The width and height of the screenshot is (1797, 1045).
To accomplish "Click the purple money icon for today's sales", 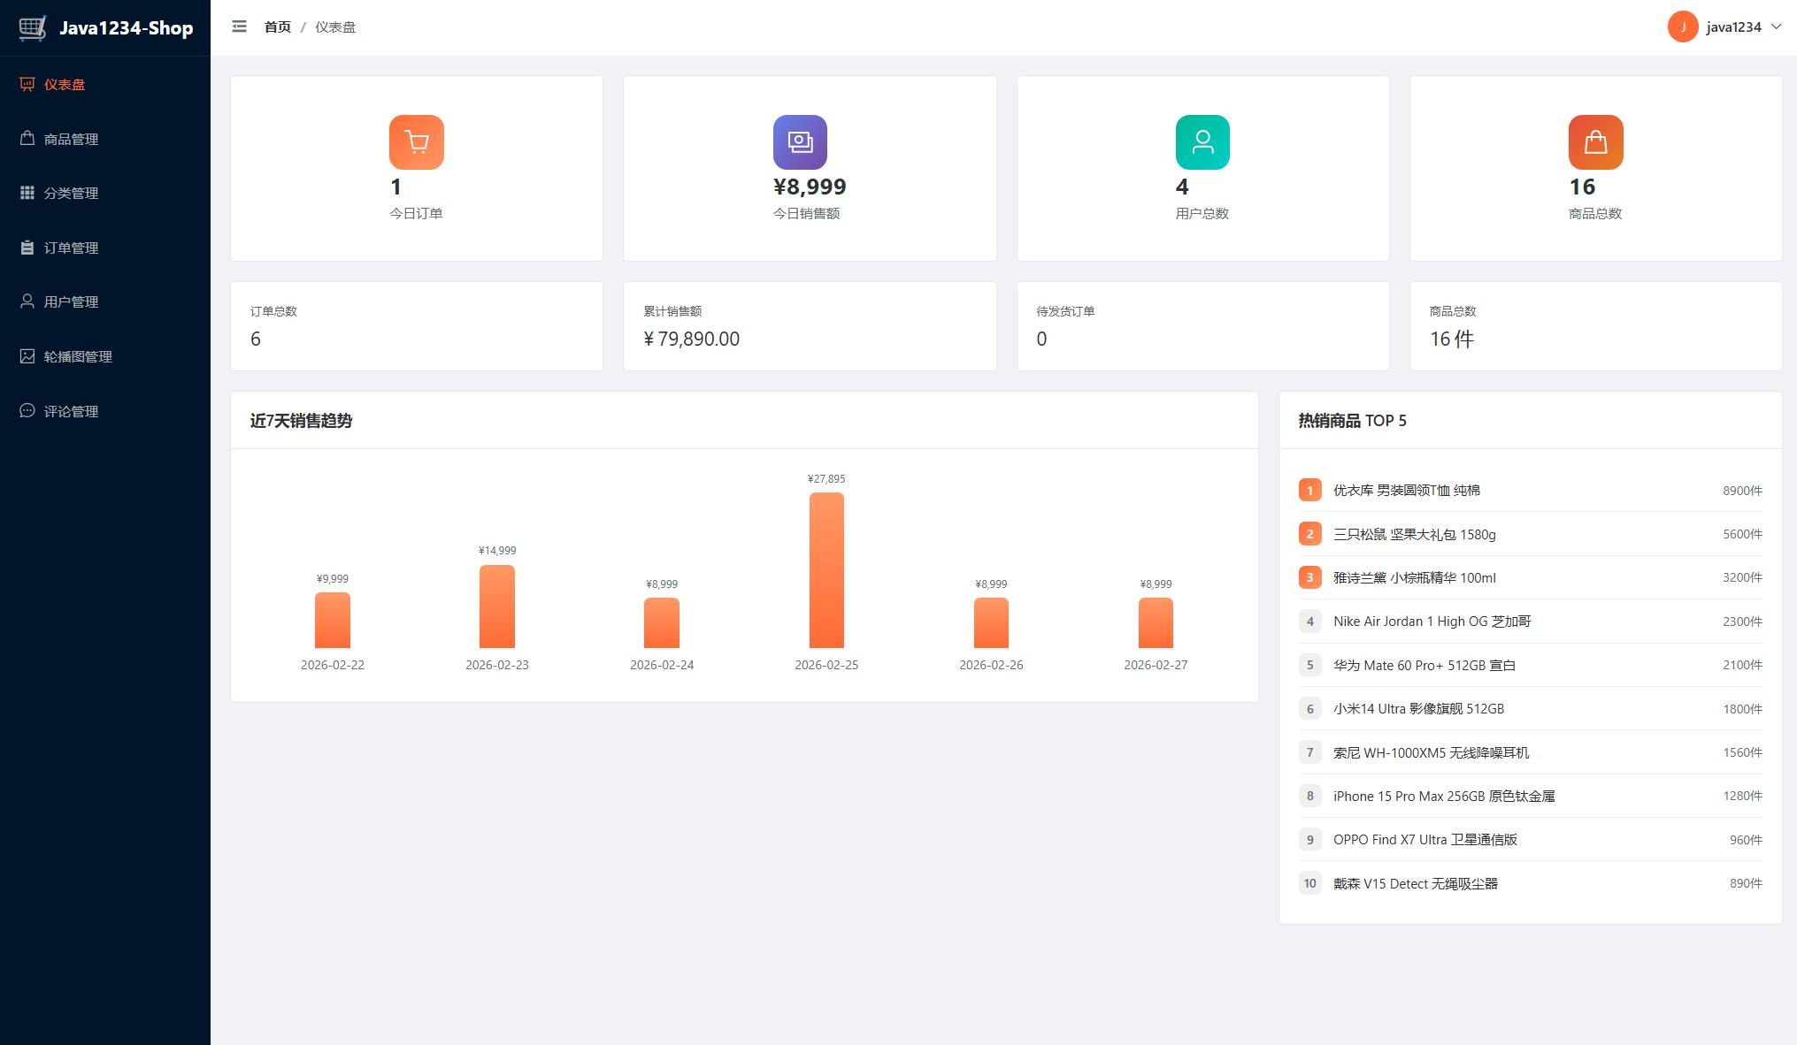I will click(x=800, y=141).
